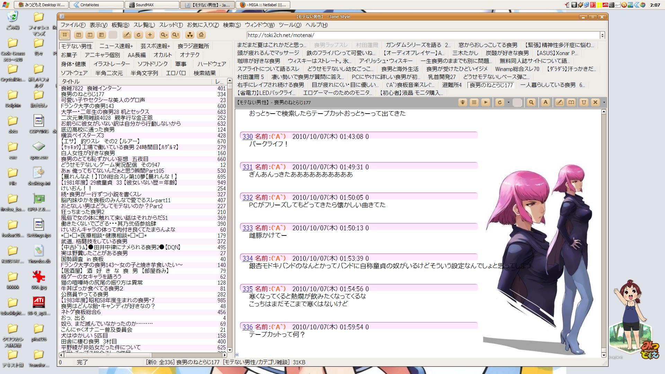The width and height of the screenshot is (665, 374).
Task: Select thread 公務員やってる喪男 in list
Action: point(143,294)
